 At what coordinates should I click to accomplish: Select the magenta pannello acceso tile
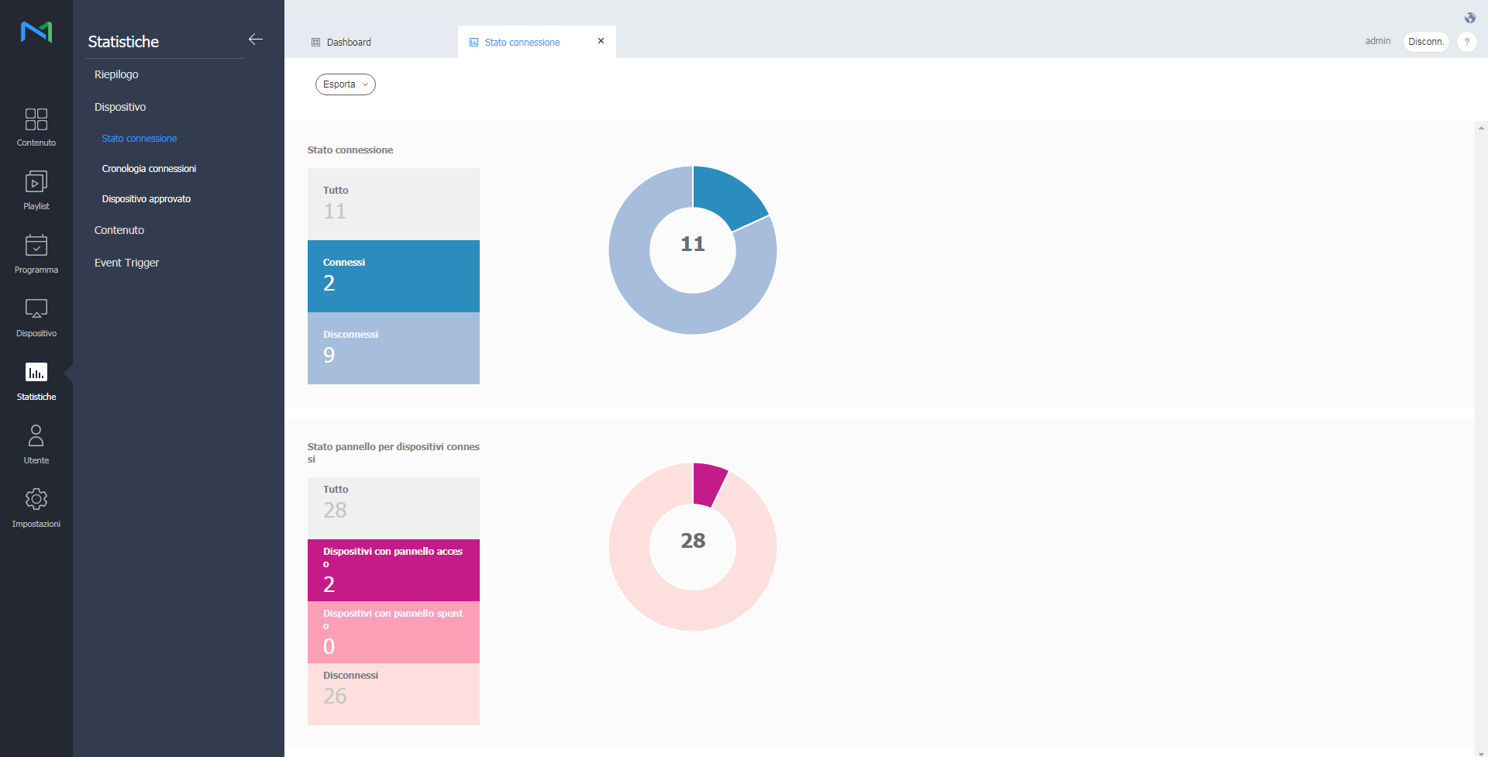pyautogui.click(x=393, y=569)
